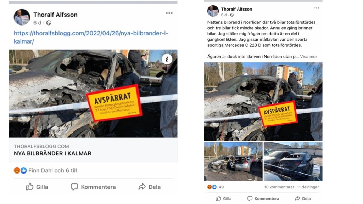Open the 10 kommentarer link
The height and width of the screenshot is (204, 363).
[279, 187]
